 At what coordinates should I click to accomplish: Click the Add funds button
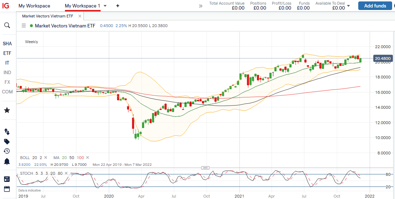tap(375, 6)
